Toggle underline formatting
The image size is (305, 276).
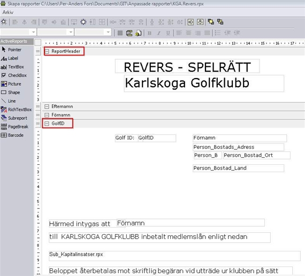[168, 33]
